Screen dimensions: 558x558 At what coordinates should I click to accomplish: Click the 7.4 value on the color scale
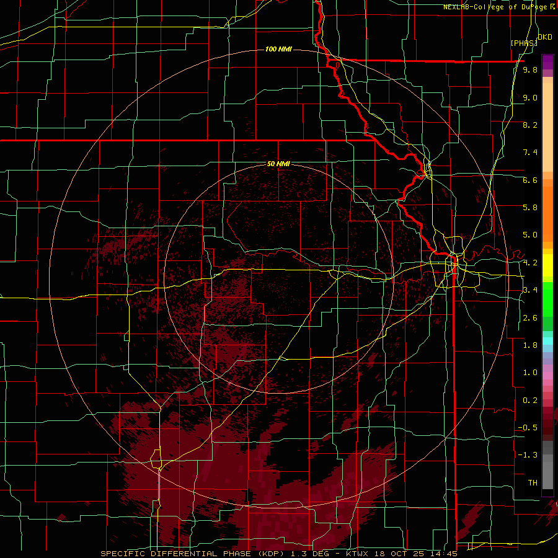530,153
